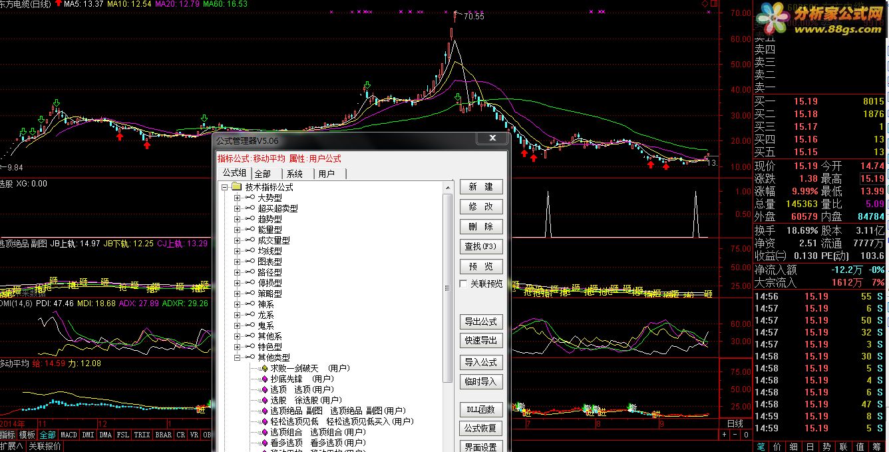Expand the 大势型 formula group

coord(237,198)
